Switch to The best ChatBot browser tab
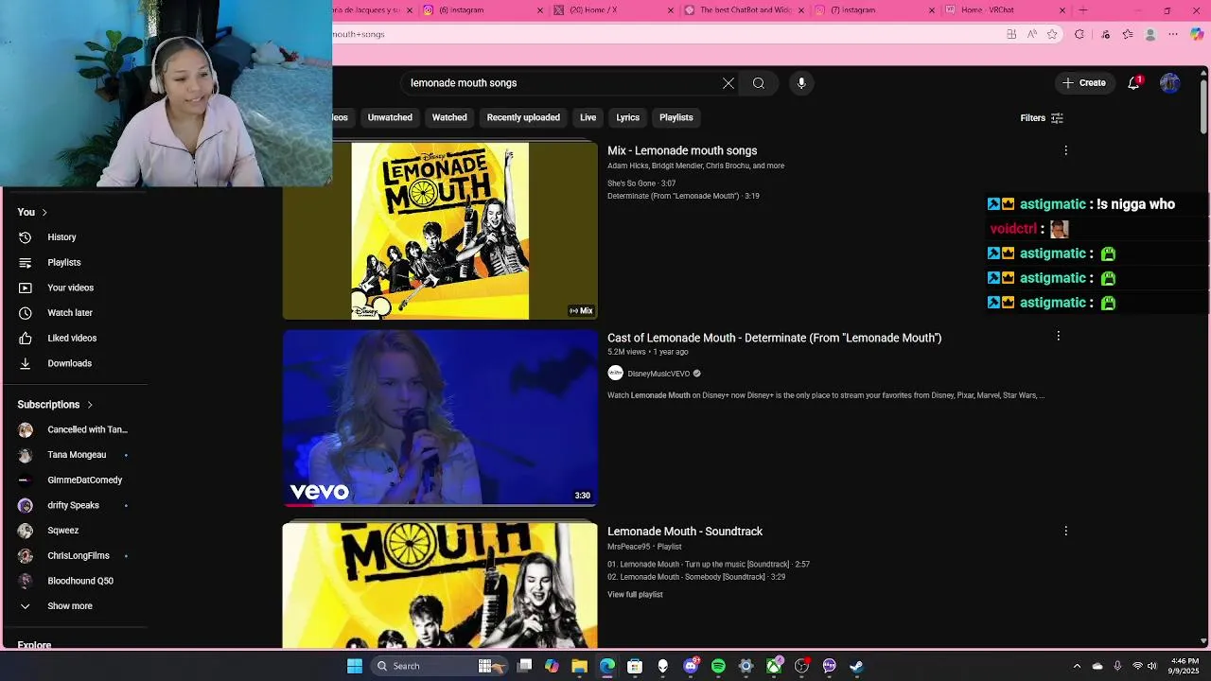Image resolution: width=1211 pixels, height=681 pixels. (743, 10)
